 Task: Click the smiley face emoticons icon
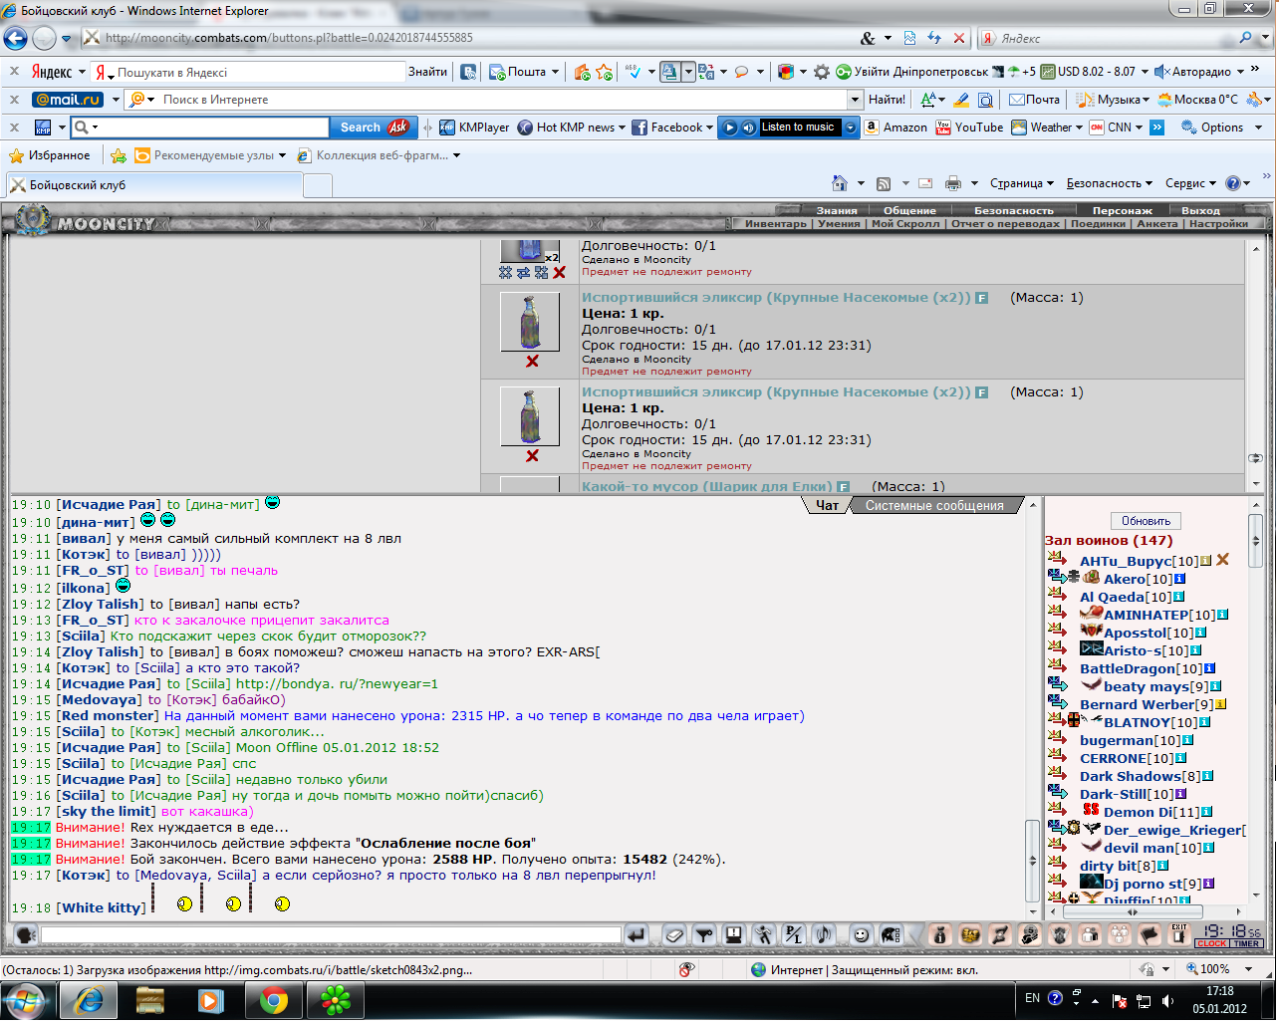coord(862,935)
